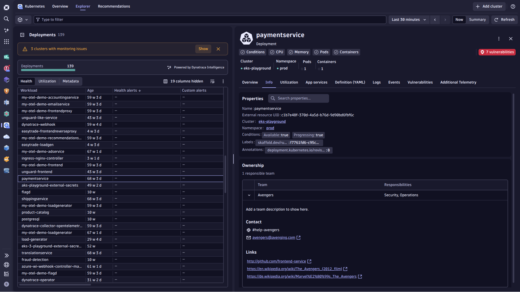Open search from the left sidebar
The width and height of the screenshot is (520, 292).
[x=6, y=19]
